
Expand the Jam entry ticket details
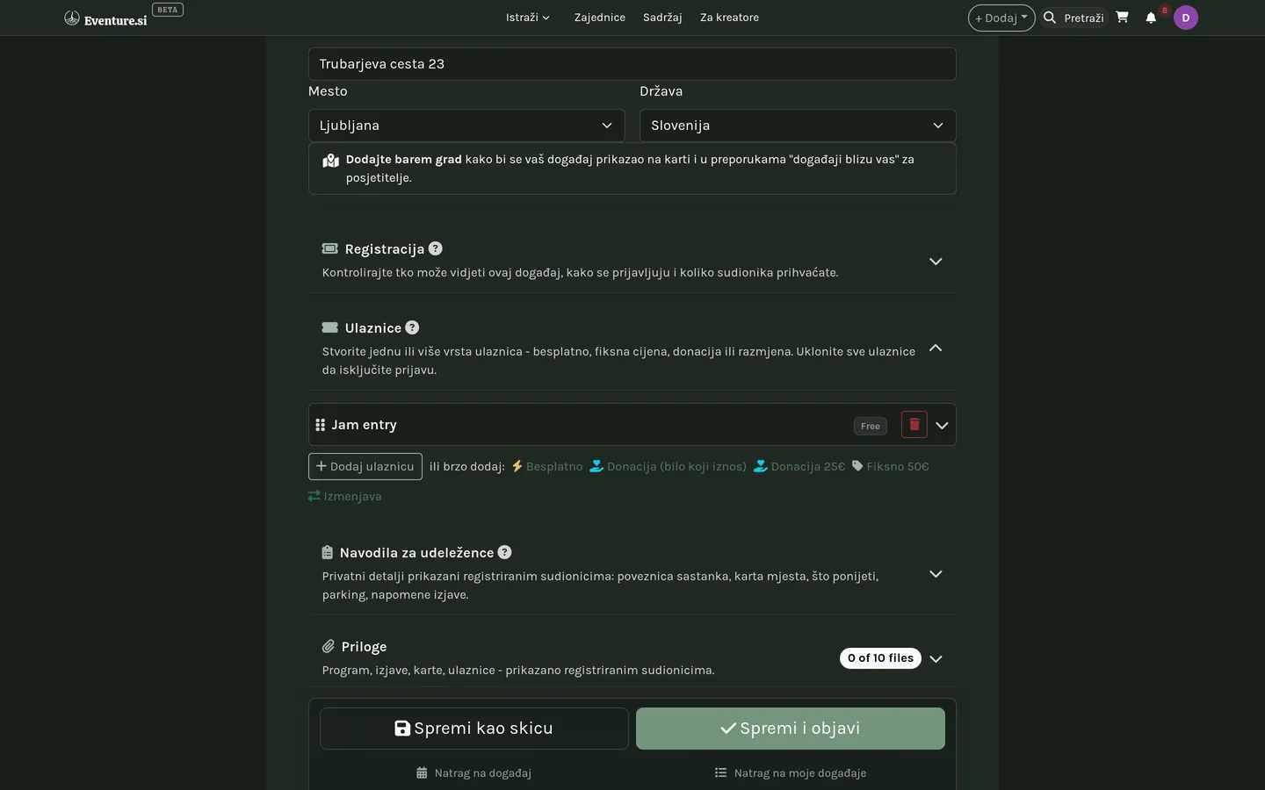pos(942,426)
